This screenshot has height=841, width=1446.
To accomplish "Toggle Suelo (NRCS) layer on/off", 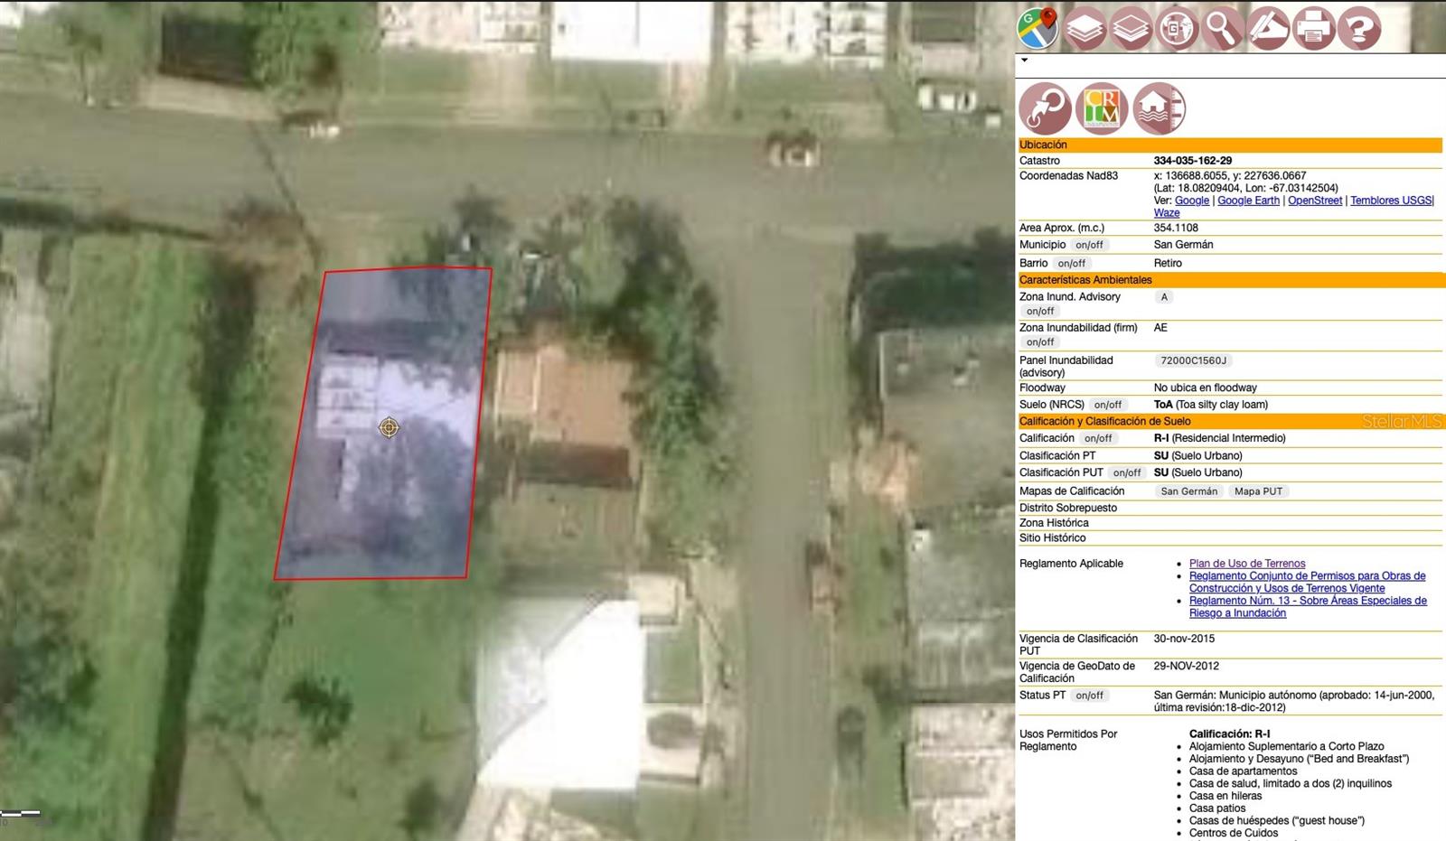I will pos(1107,405).
